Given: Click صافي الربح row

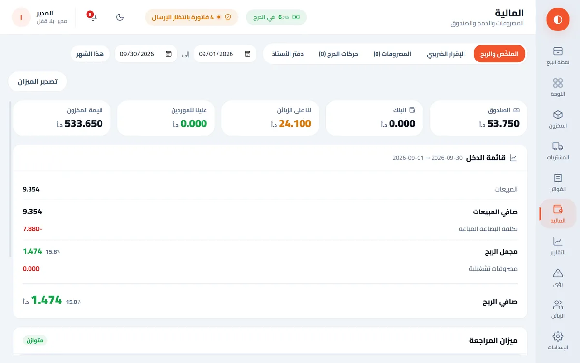Looking at the screenshot, I should coord(270,301).
